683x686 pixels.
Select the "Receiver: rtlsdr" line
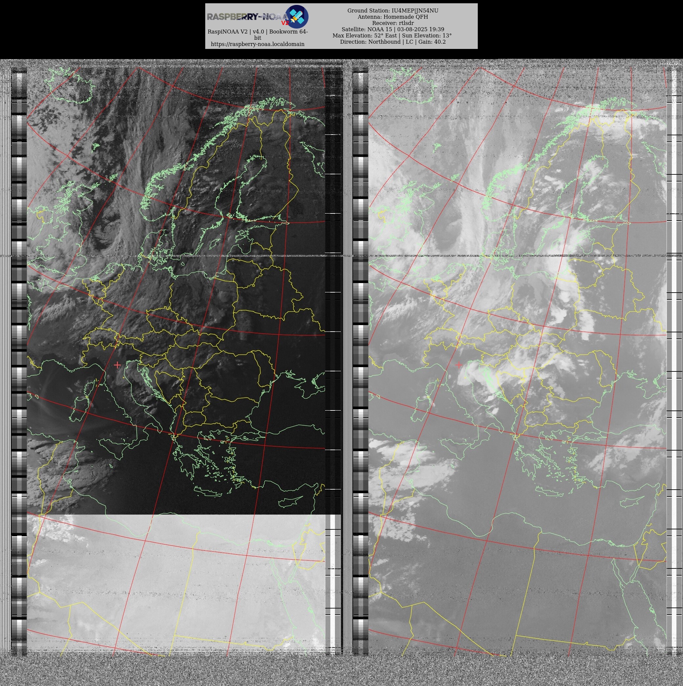(393, 23)
